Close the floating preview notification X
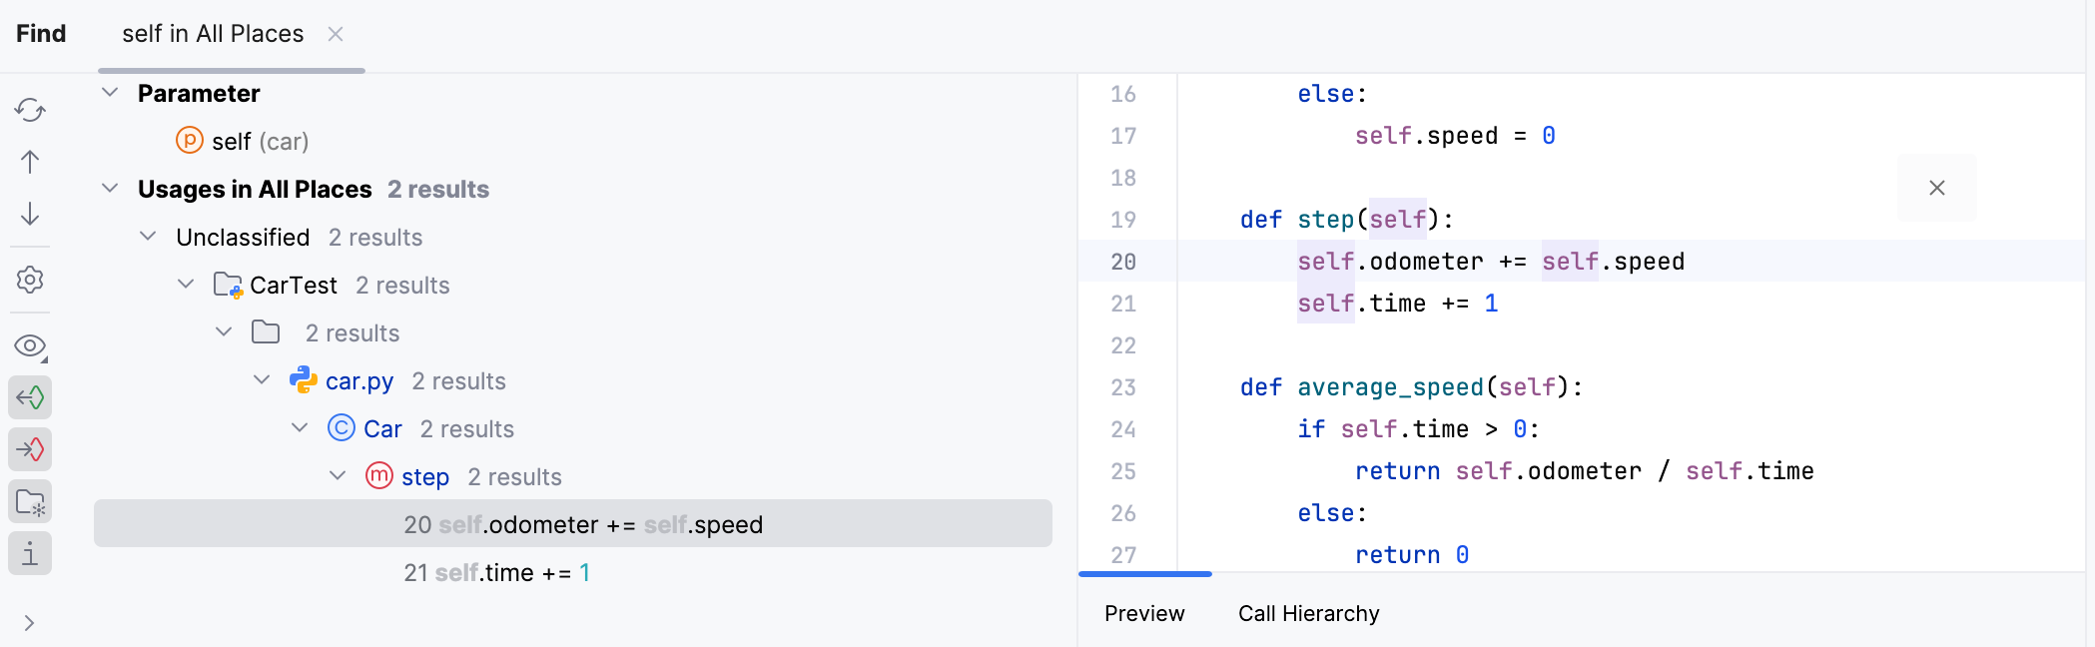 pyautogui.click(x=1936, y=188)
